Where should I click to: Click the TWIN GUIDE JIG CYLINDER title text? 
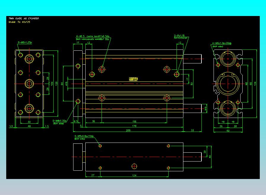coord(24,18)
